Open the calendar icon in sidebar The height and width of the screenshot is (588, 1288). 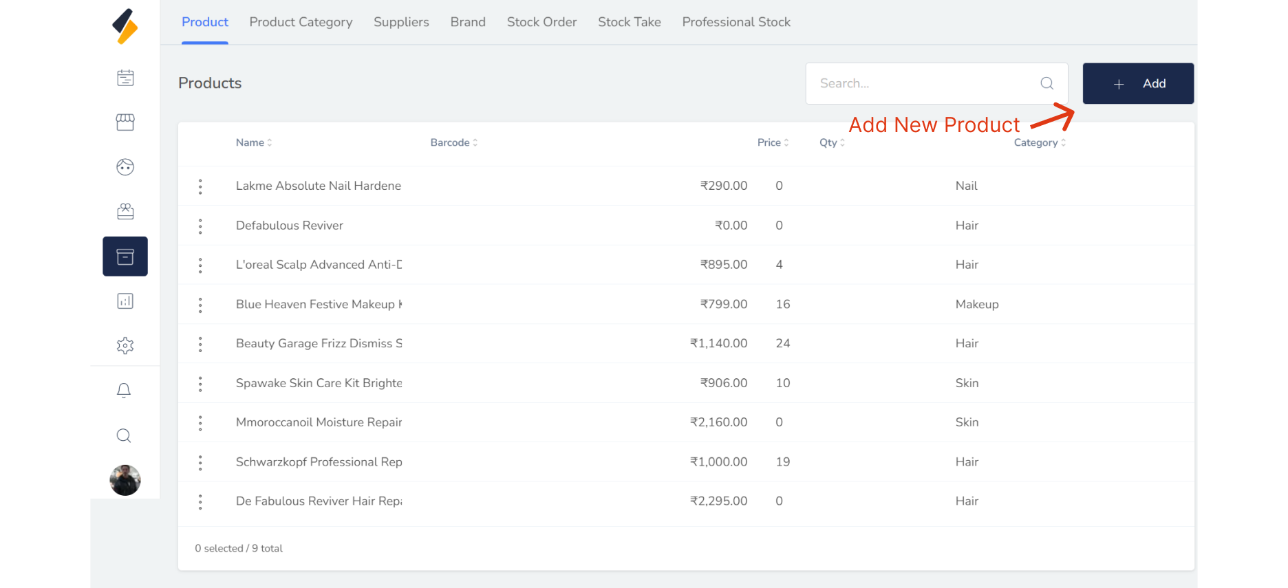pos(125,78)
